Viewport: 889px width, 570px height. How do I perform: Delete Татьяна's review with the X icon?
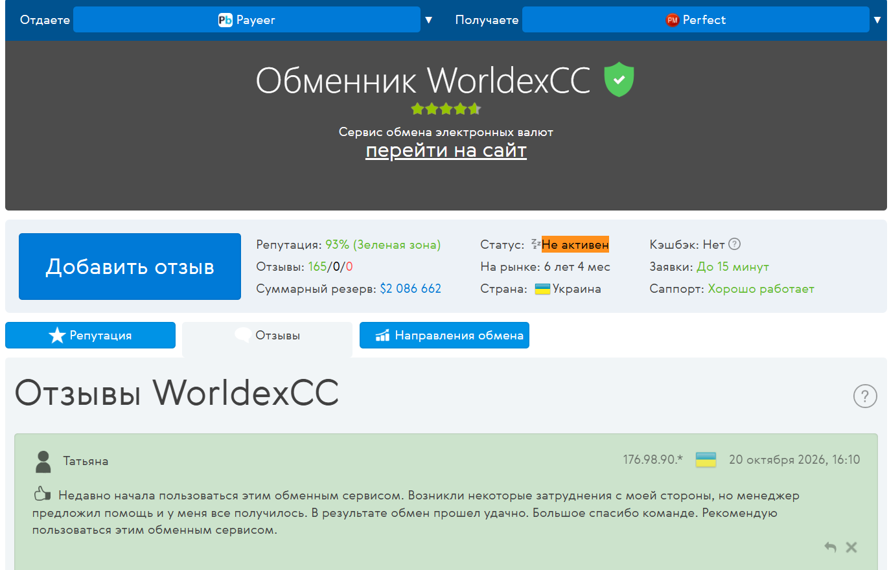[x=851, y=547]
